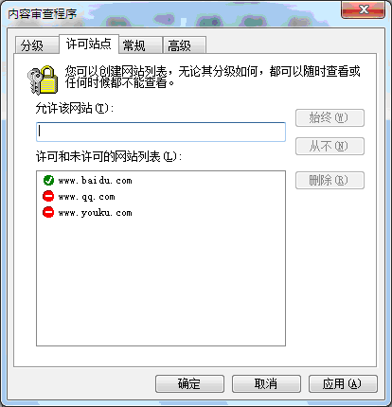
Task: Focus the 允许该网站 text field
Action: tap(161, 132)
